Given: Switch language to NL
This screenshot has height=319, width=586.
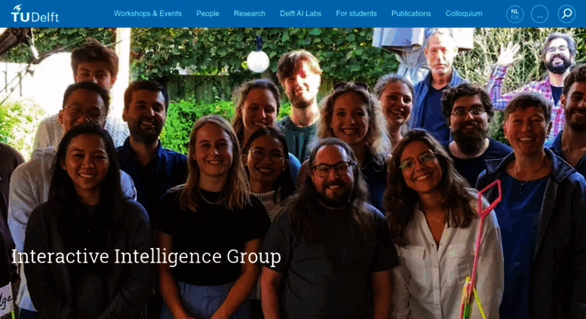Looking at the screenshot, I should (x=514, y=11).
